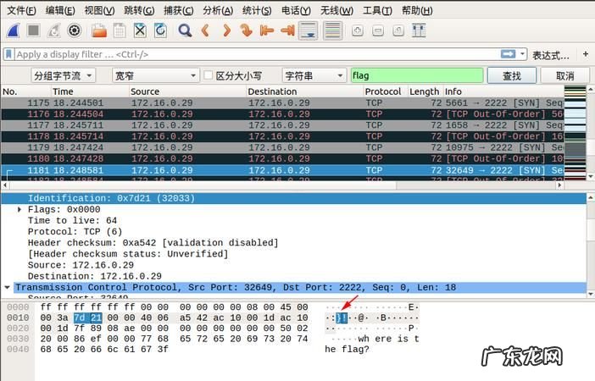The image size is (595, 381).
Task: Open the 统计(S) menu
Action: (257, 10)
